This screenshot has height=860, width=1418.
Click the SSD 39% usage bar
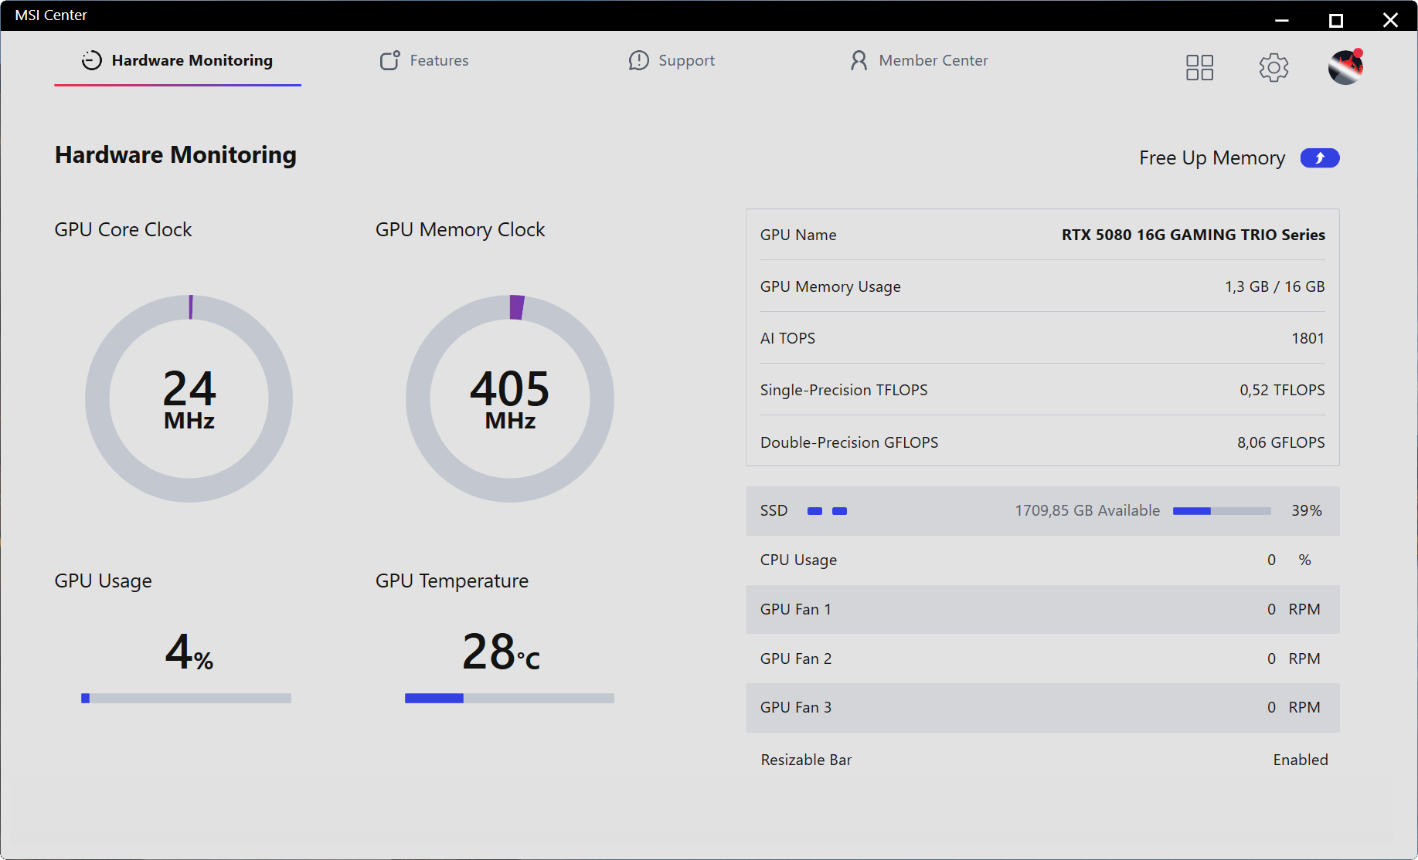(1222, 510)
